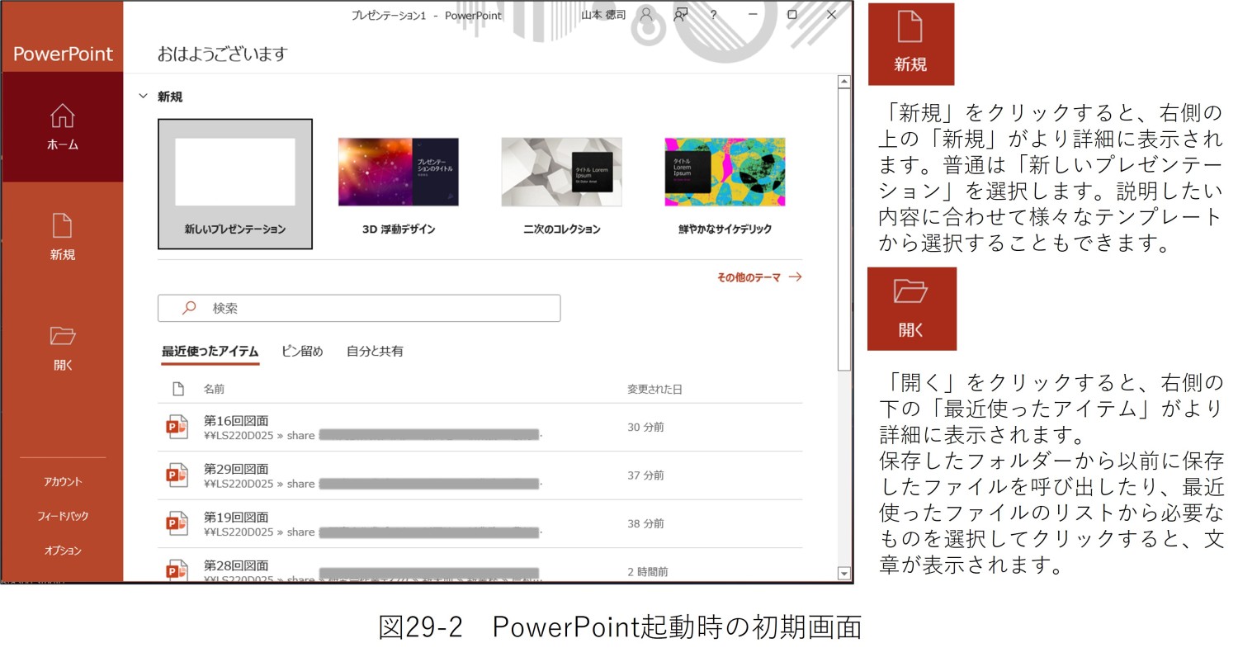This screenshot has width=1238, height=662.
Task: Open オプション in sidebar
Action: click(x=63, y=551)
